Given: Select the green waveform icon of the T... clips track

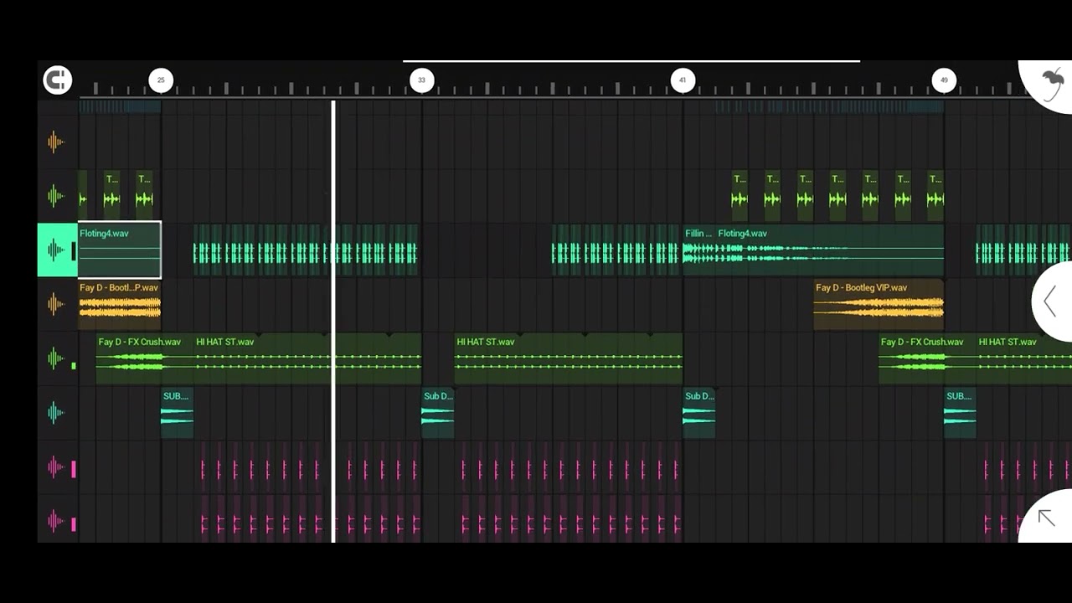Looking at the screenshot, I should (56, 196).
